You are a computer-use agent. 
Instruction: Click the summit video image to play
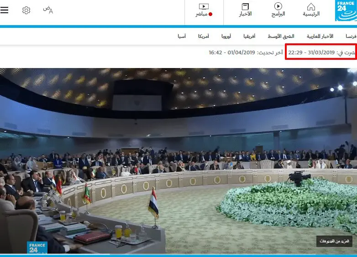pos(178,161)
